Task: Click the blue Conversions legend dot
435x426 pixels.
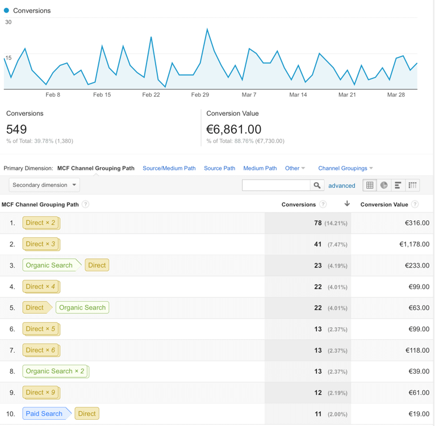Action: pos(7,10)
